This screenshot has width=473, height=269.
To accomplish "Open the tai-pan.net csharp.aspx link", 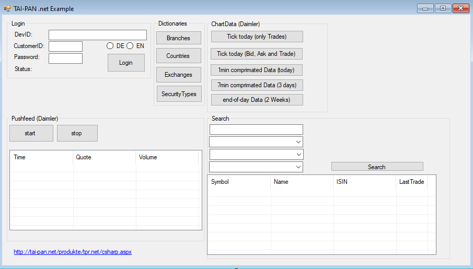I will coord(73,252).
